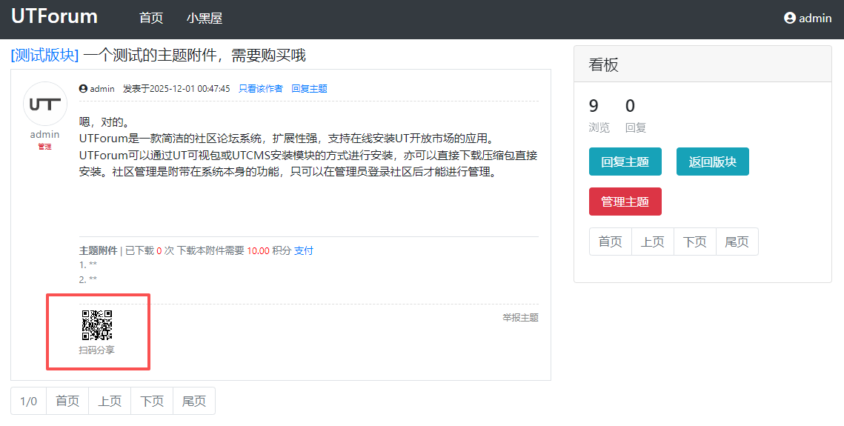Click 举报主题 to report the topic
Image resolution: width=844 pixels, height=426 pixels.
click(x=520, y=318)
